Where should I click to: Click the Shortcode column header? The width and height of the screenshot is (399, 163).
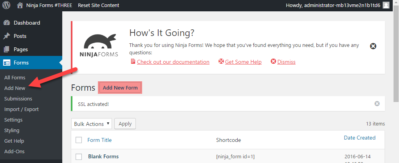[228, 140]
